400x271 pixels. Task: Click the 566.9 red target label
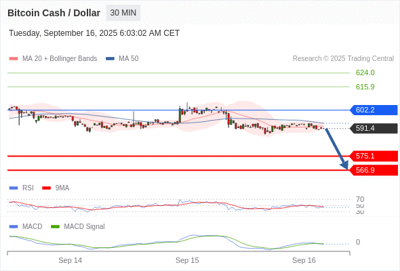[374, 170]
